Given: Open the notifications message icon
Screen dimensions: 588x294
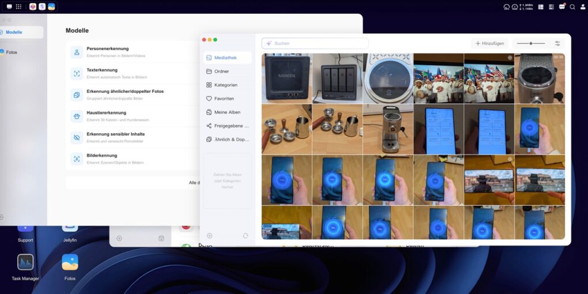Looking at the screenshot, I should tap(561, 7).
